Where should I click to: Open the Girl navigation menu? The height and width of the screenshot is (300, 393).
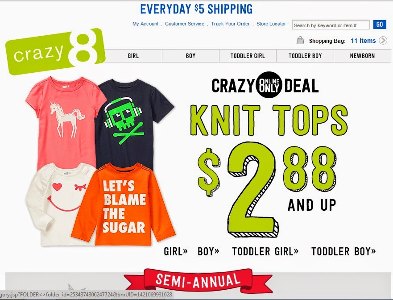133,56
